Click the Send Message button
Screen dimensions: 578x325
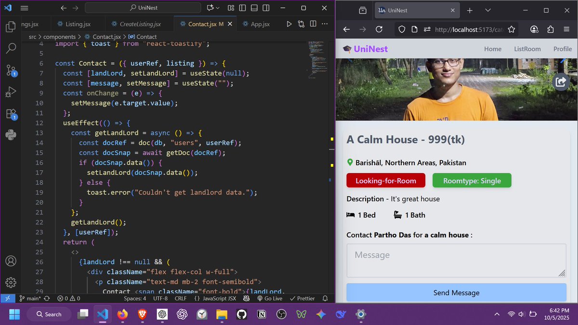coord(456,292)
